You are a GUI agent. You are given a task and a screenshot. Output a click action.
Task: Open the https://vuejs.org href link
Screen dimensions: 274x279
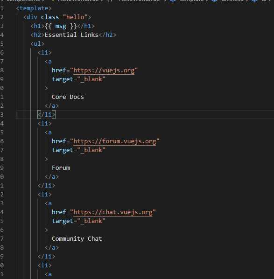[104, 70]
